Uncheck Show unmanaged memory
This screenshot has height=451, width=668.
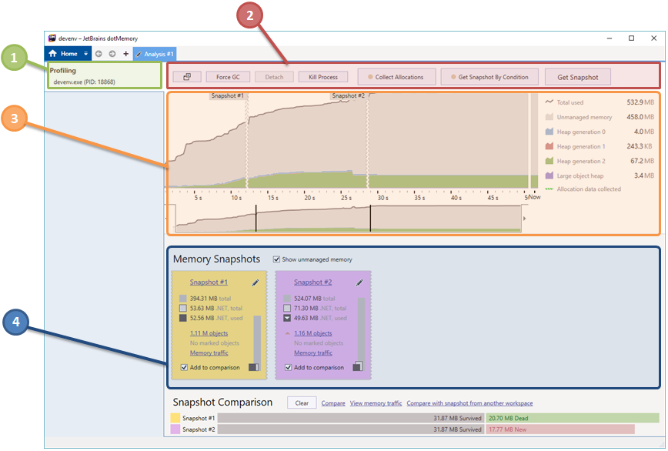tap(276, 259)
